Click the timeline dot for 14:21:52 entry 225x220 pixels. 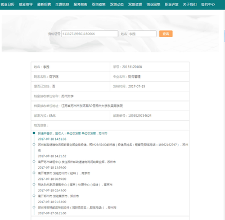click(x=34, y=144)
